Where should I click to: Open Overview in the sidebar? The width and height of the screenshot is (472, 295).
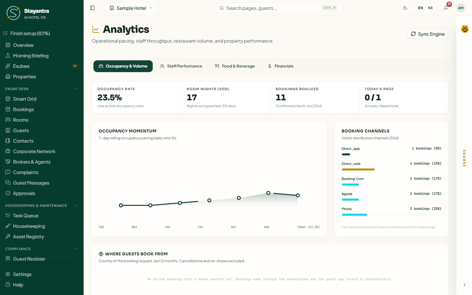tap(42, 45)
